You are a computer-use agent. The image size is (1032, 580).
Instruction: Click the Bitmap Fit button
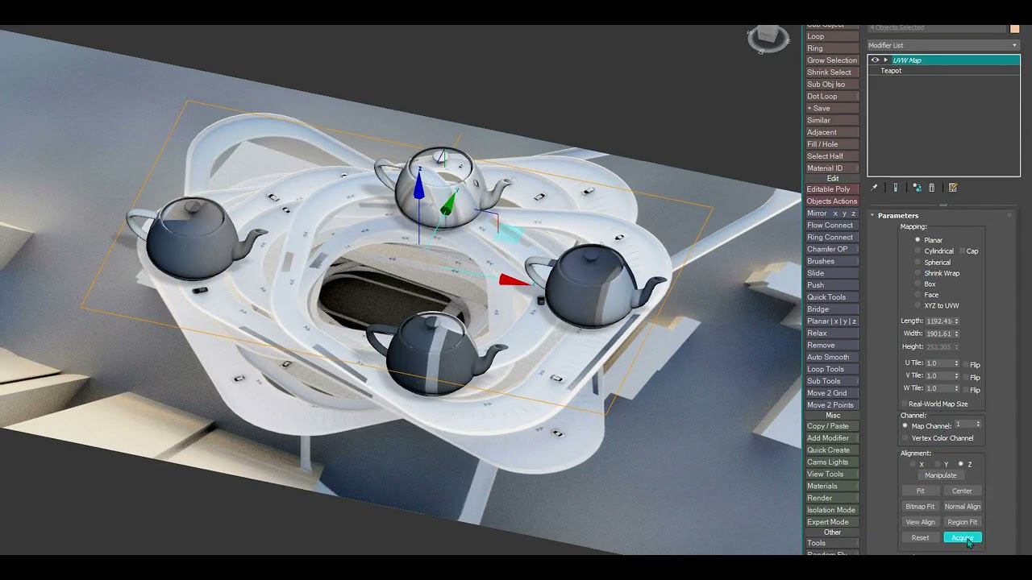tap(920, 507)
